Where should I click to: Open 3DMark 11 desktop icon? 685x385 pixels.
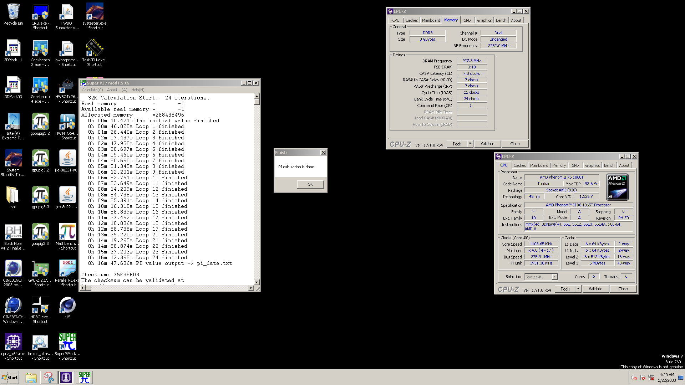click(13, 51)
